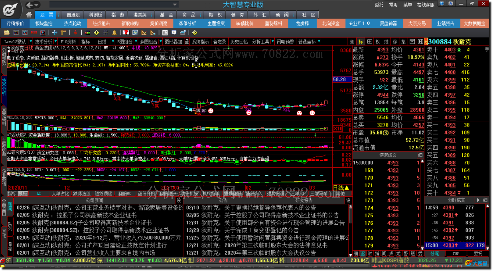
Task: Click the window box icon next to 集
Action: 412,42
